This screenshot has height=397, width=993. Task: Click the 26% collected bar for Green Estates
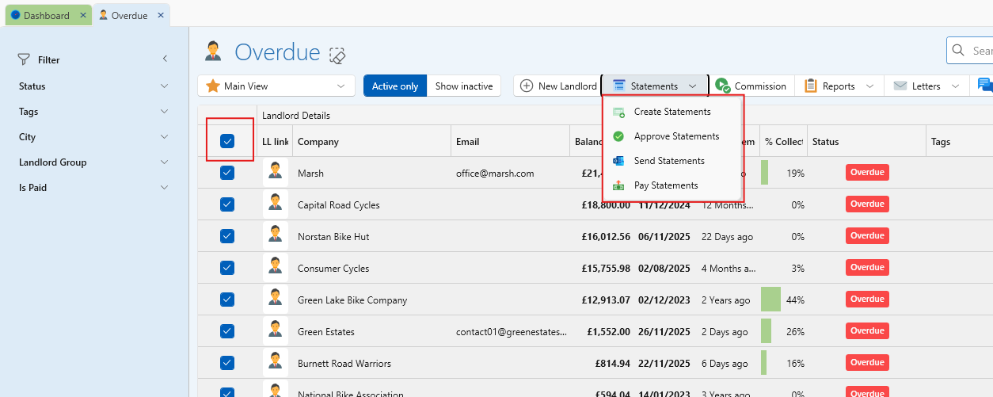tap(766, 331)
